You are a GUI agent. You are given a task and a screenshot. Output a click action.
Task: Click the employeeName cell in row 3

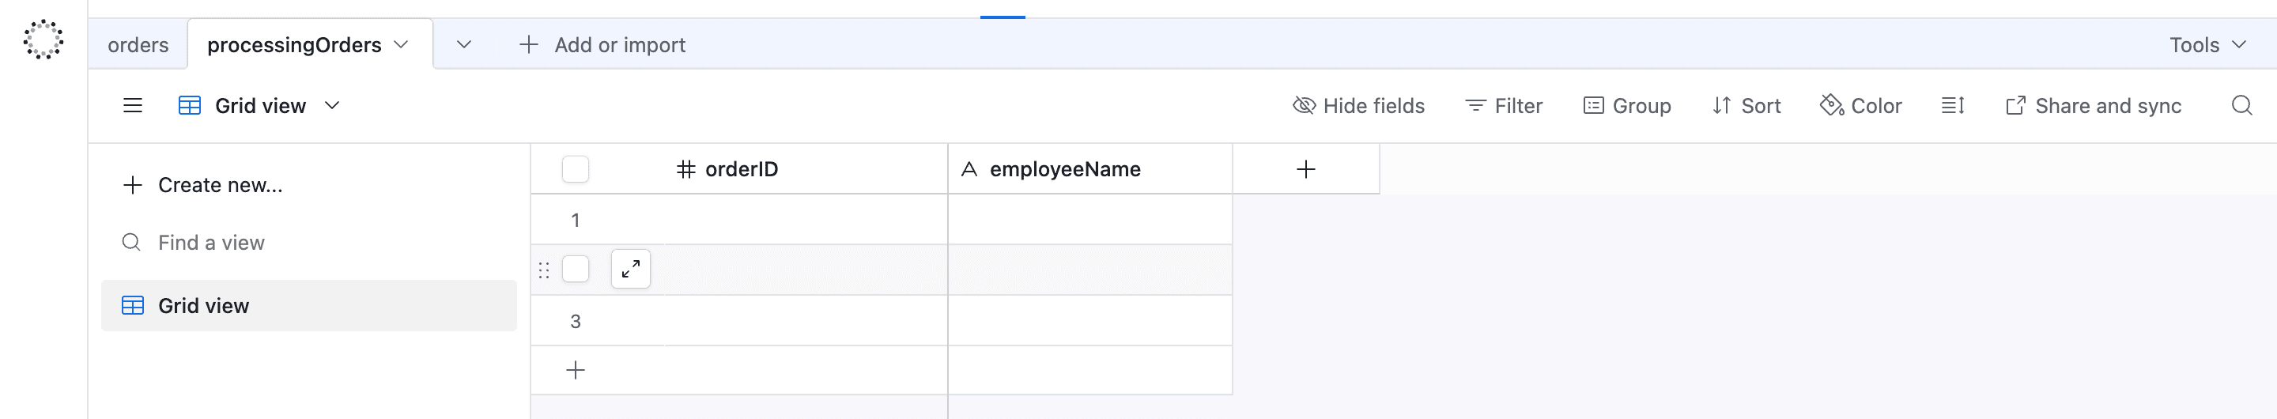[1090, 321]
